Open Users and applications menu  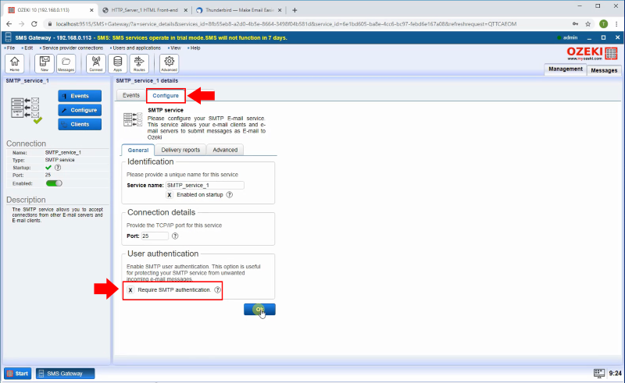tap(136, 48)
